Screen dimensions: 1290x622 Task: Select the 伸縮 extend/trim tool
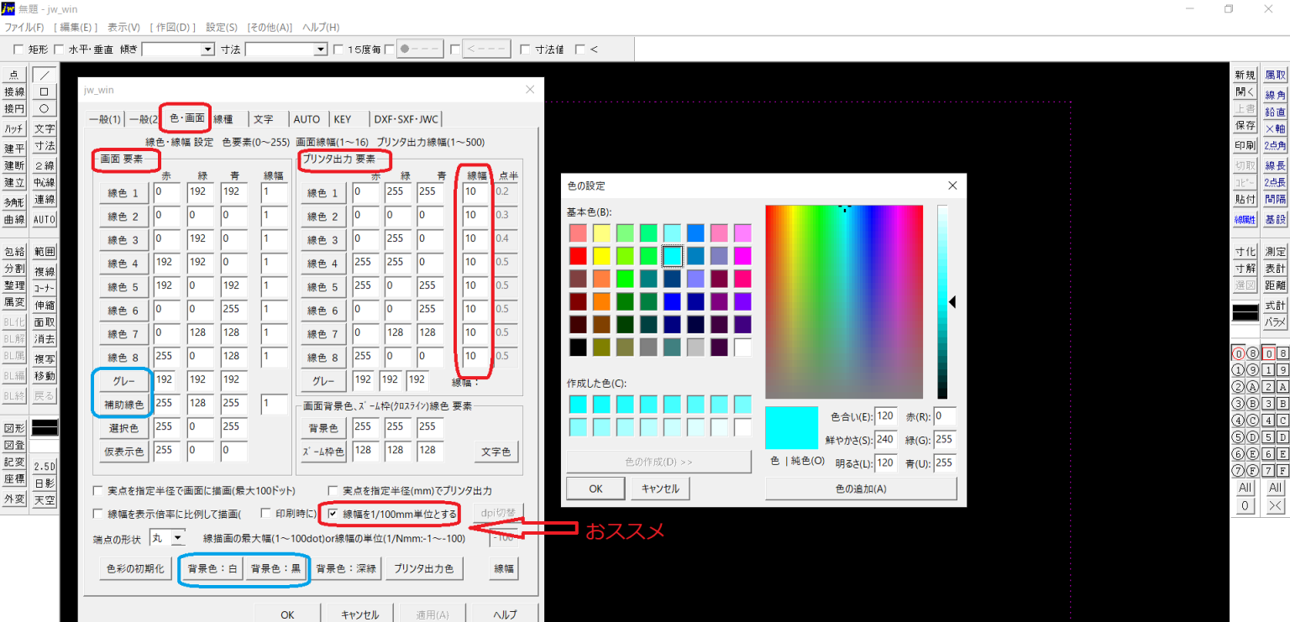click(x=45, y=305)
